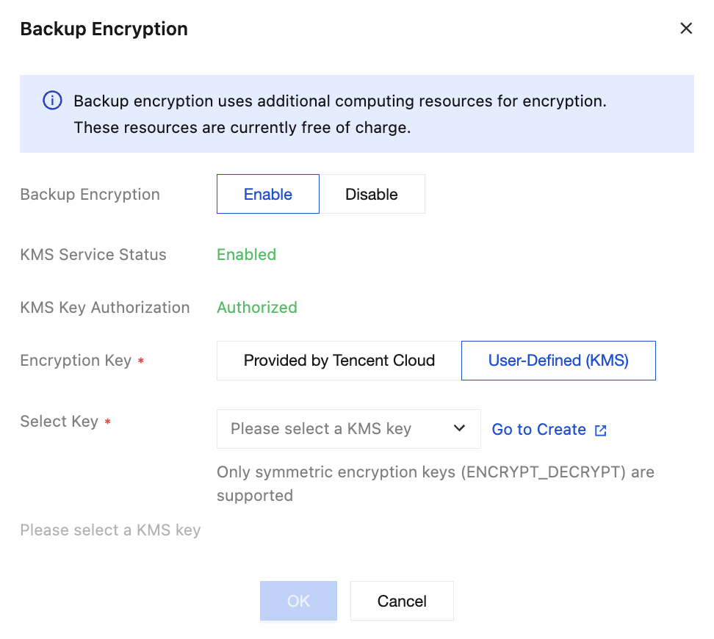Screen dimensions: 714x639
Task: Click the Cancel button
Action: point(402,601)
